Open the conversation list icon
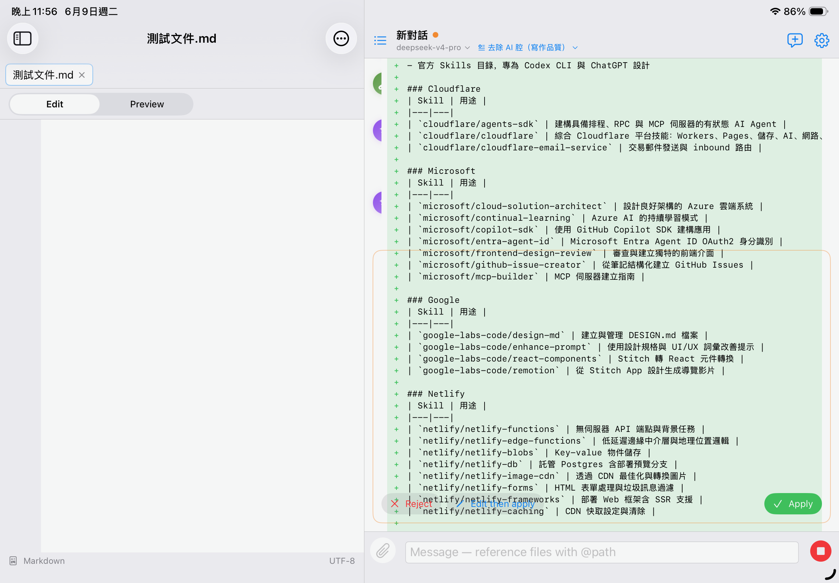 coord(380,40)
